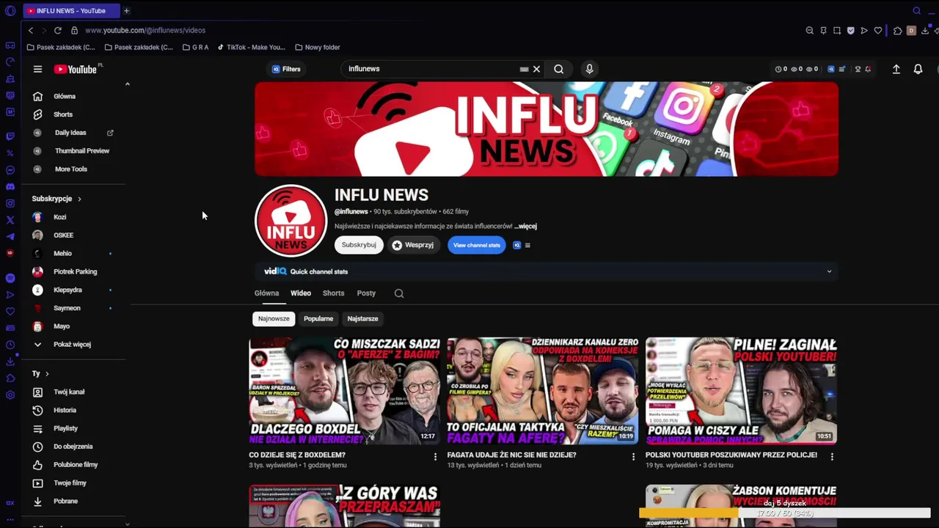This screenshot has width=939, height=528.
Task: Expand the 'Ty' section chevron
Action: click(x=47, y=374)
